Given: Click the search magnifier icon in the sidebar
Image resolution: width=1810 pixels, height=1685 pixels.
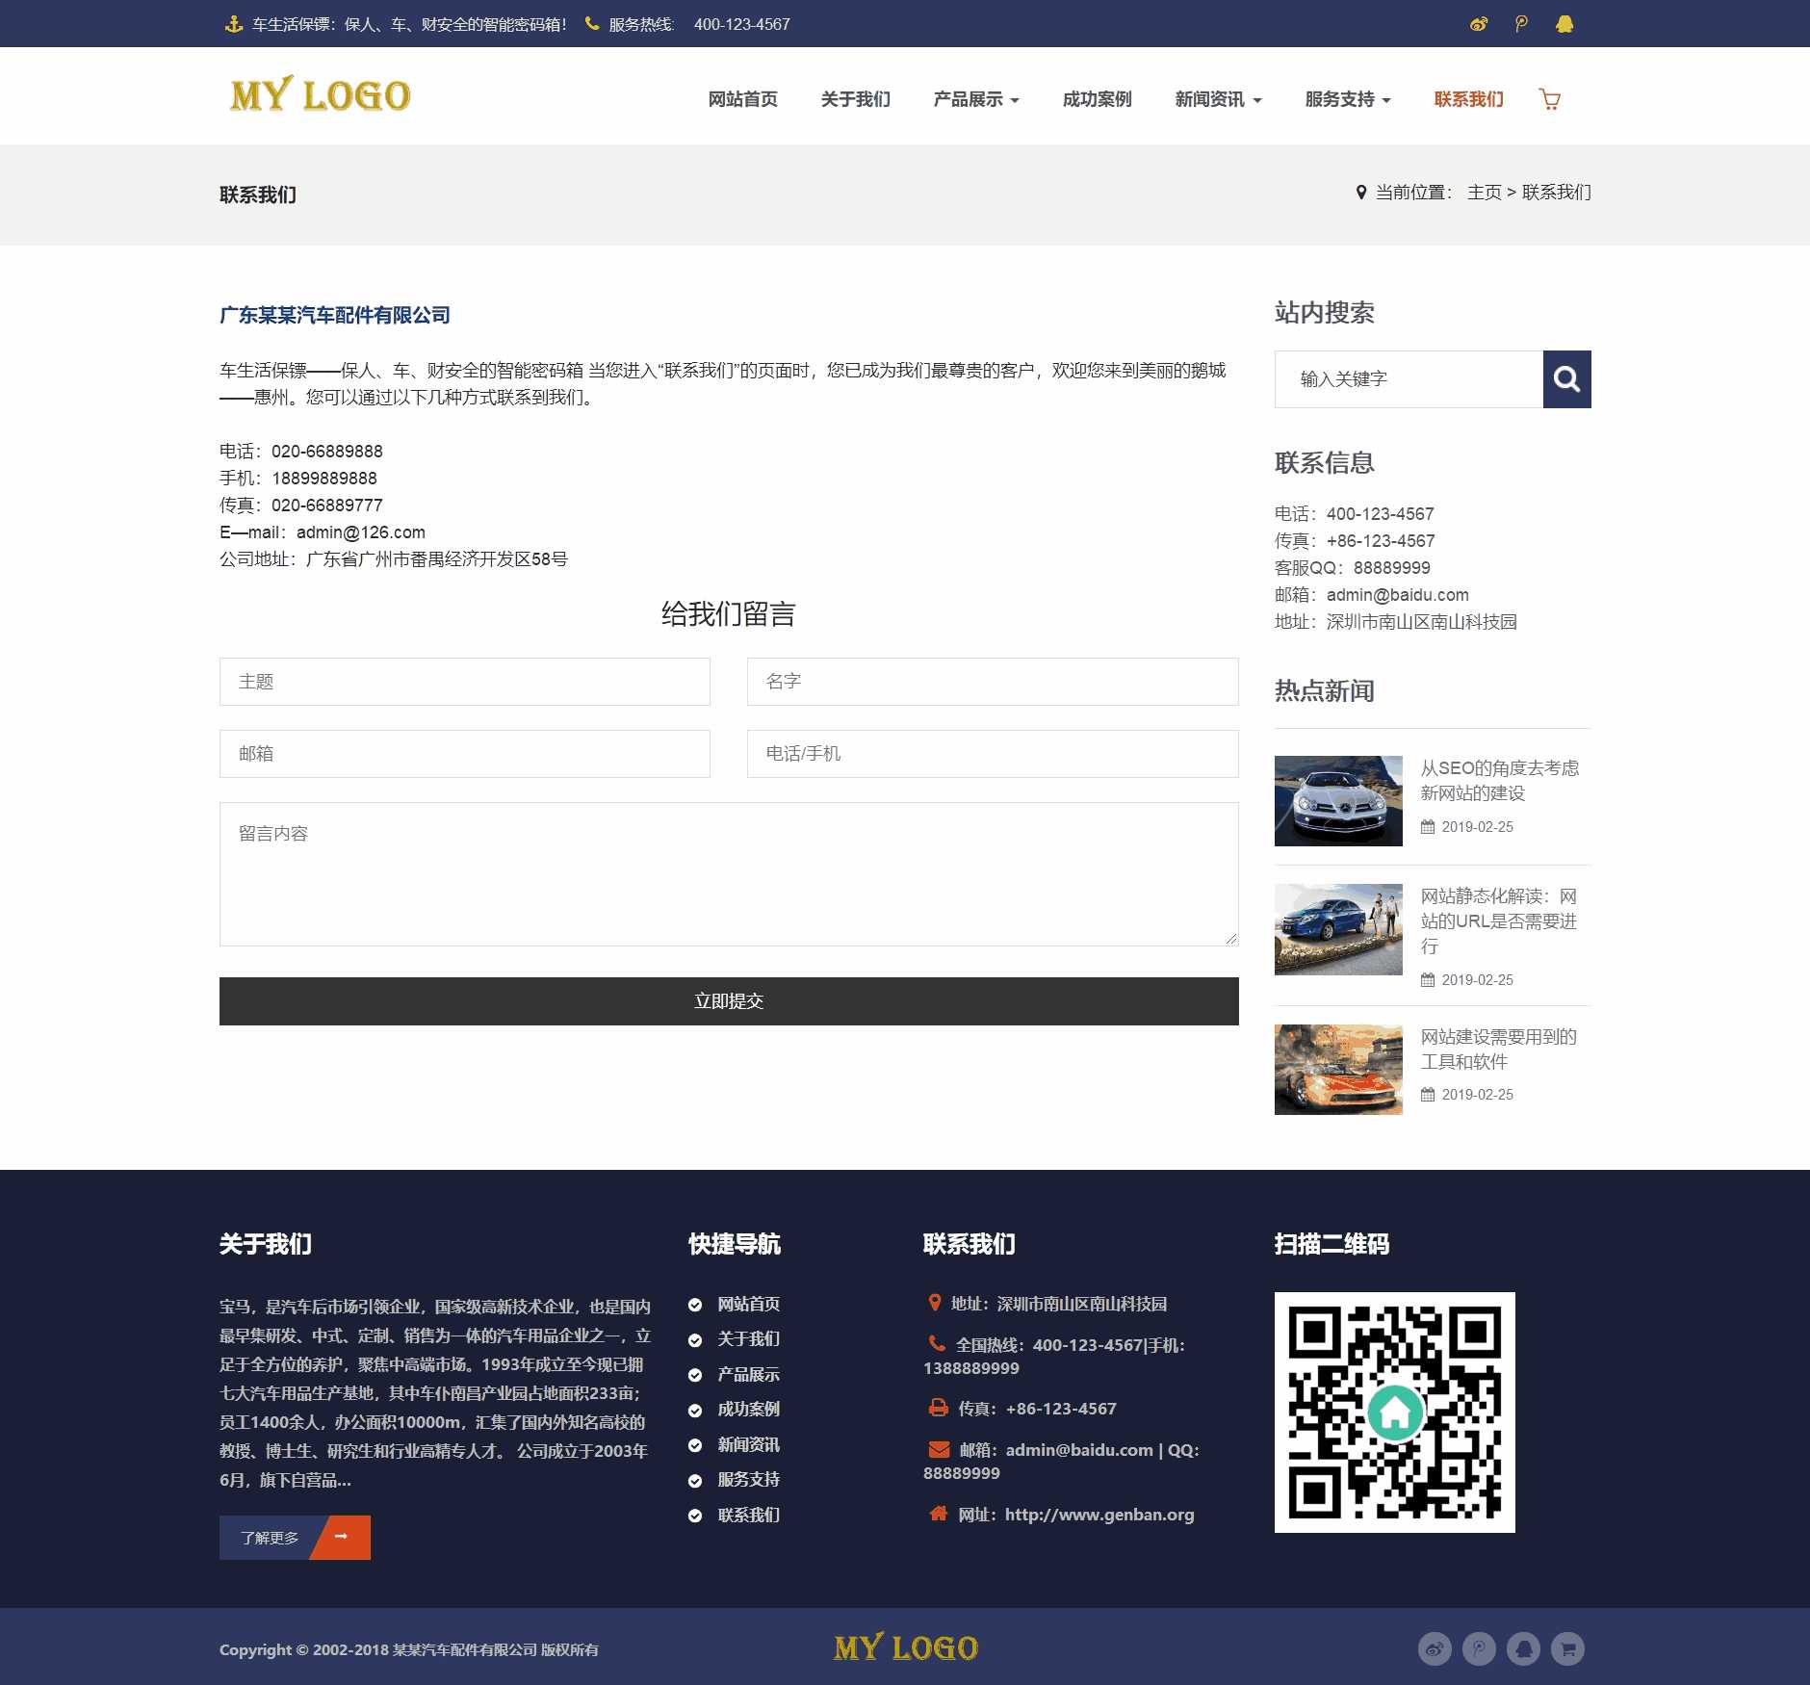Looking at the screenshot, I should pos(1566,378).
